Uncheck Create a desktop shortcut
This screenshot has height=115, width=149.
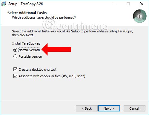click(x=15, y=70)
